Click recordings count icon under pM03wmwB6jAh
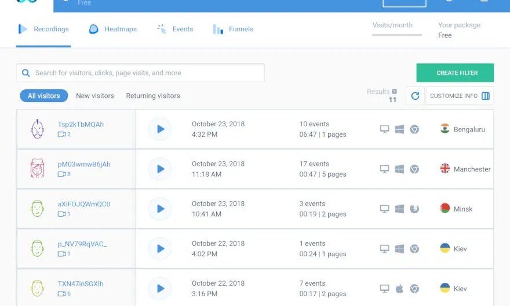 pos(62,174)
